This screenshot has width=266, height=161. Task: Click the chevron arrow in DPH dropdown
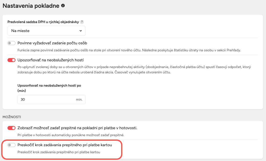tap(81, 31)
